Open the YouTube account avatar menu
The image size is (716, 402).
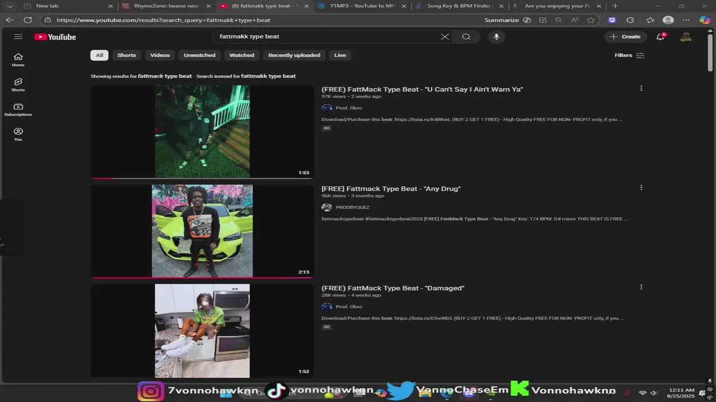[686, 37]
